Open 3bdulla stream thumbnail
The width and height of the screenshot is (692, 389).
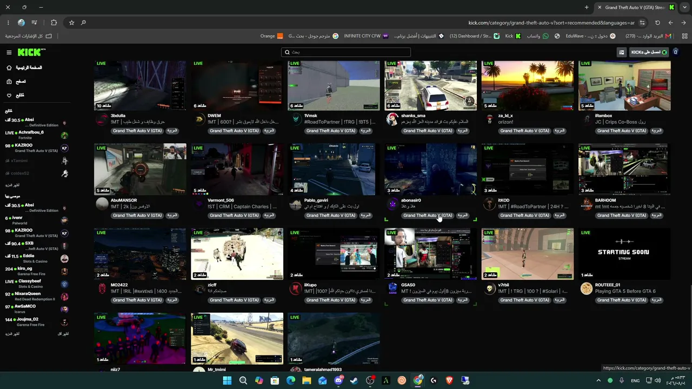point(140,85)
